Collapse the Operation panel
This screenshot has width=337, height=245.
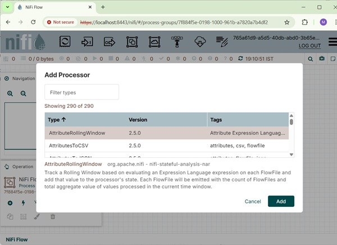pyautogui.click(x=5, y=166)
